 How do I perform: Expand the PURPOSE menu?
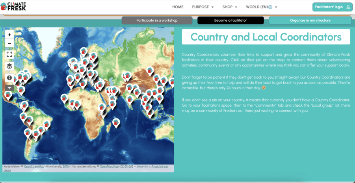click(203, 7)
